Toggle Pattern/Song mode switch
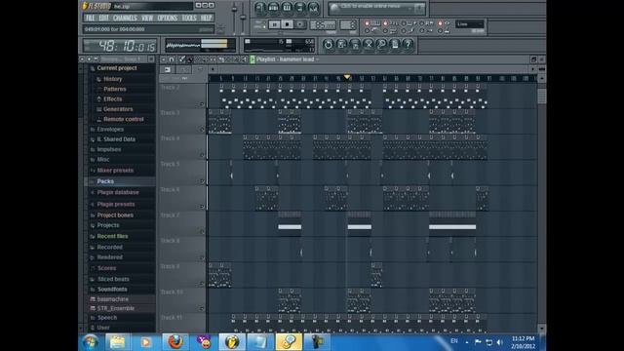Viewport: 624px width, 351px height. [x=261, y=24]
